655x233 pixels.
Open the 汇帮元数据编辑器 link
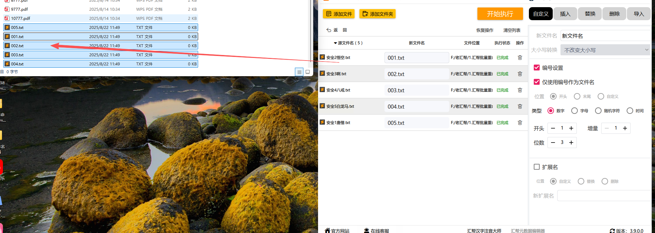coord(528,230)
